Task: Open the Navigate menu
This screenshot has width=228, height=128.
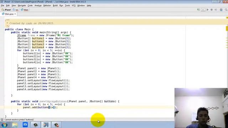Action: [x=22, y=6]
